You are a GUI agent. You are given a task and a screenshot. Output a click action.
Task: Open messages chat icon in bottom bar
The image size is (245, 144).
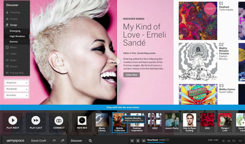(63, 140)
